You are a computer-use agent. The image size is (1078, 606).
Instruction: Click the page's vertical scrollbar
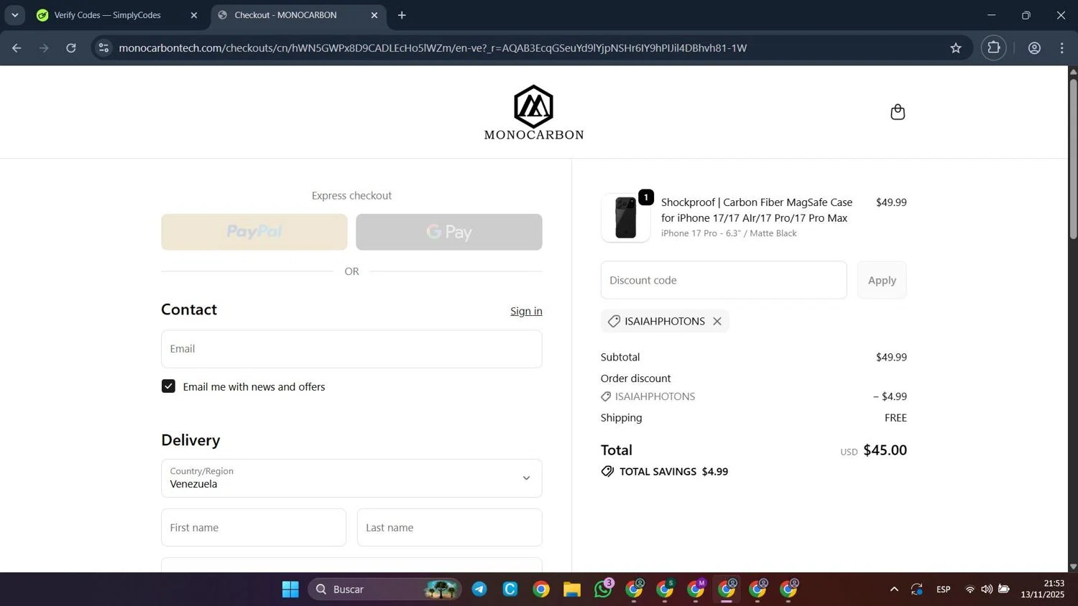coord(1073,158)
